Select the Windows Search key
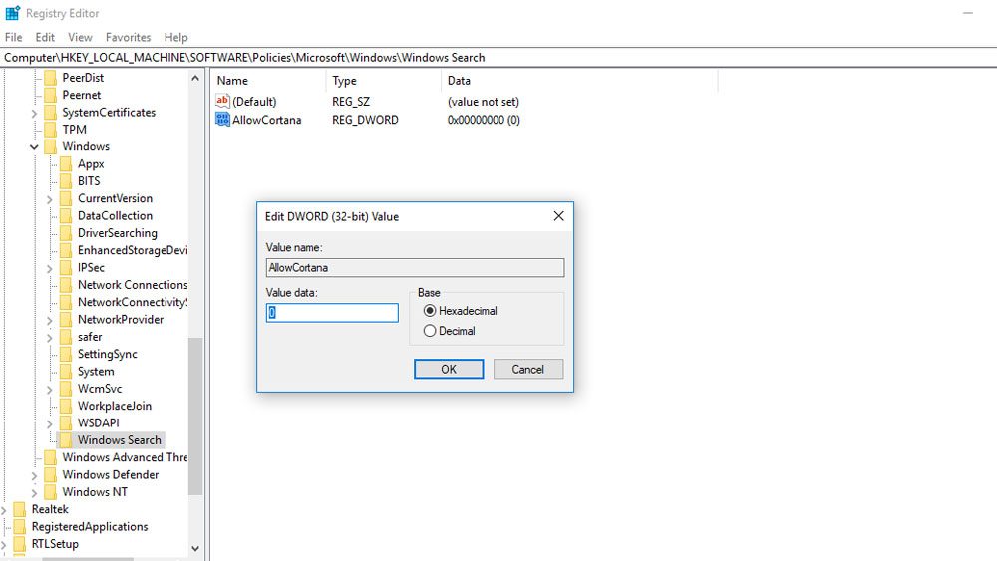The image size is (997, 561). (x=119, y=440)
